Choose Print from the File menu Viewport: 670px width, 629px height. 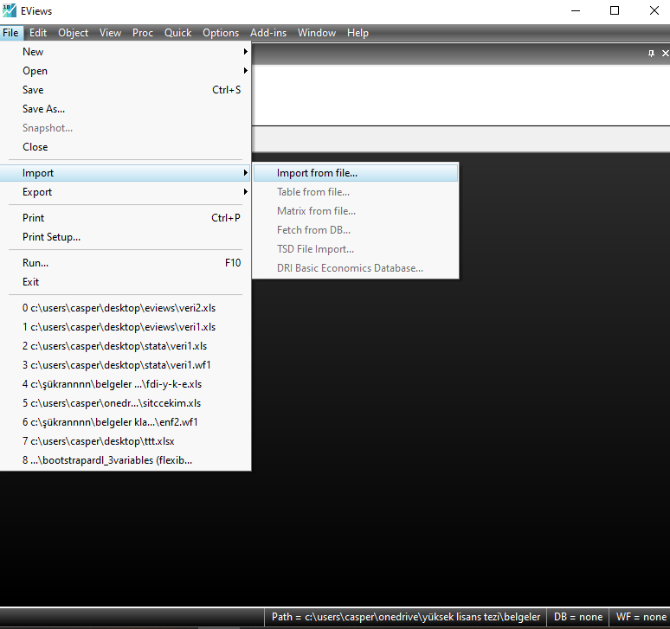point(126,218)
